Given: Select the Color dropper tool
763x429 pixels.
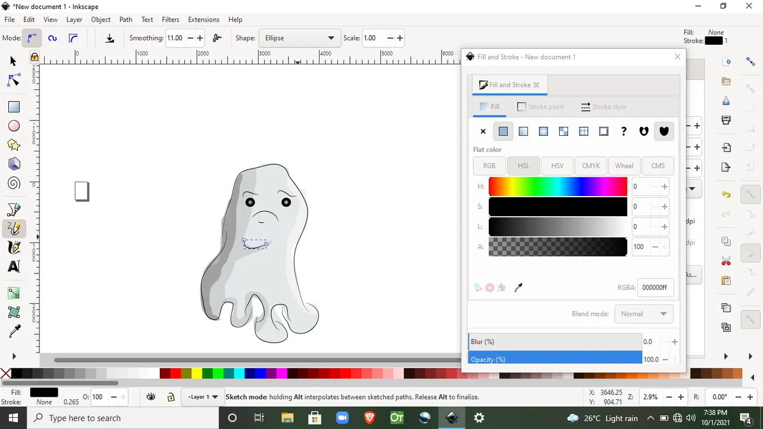Looking at the screenshot, I should [14, 331].
